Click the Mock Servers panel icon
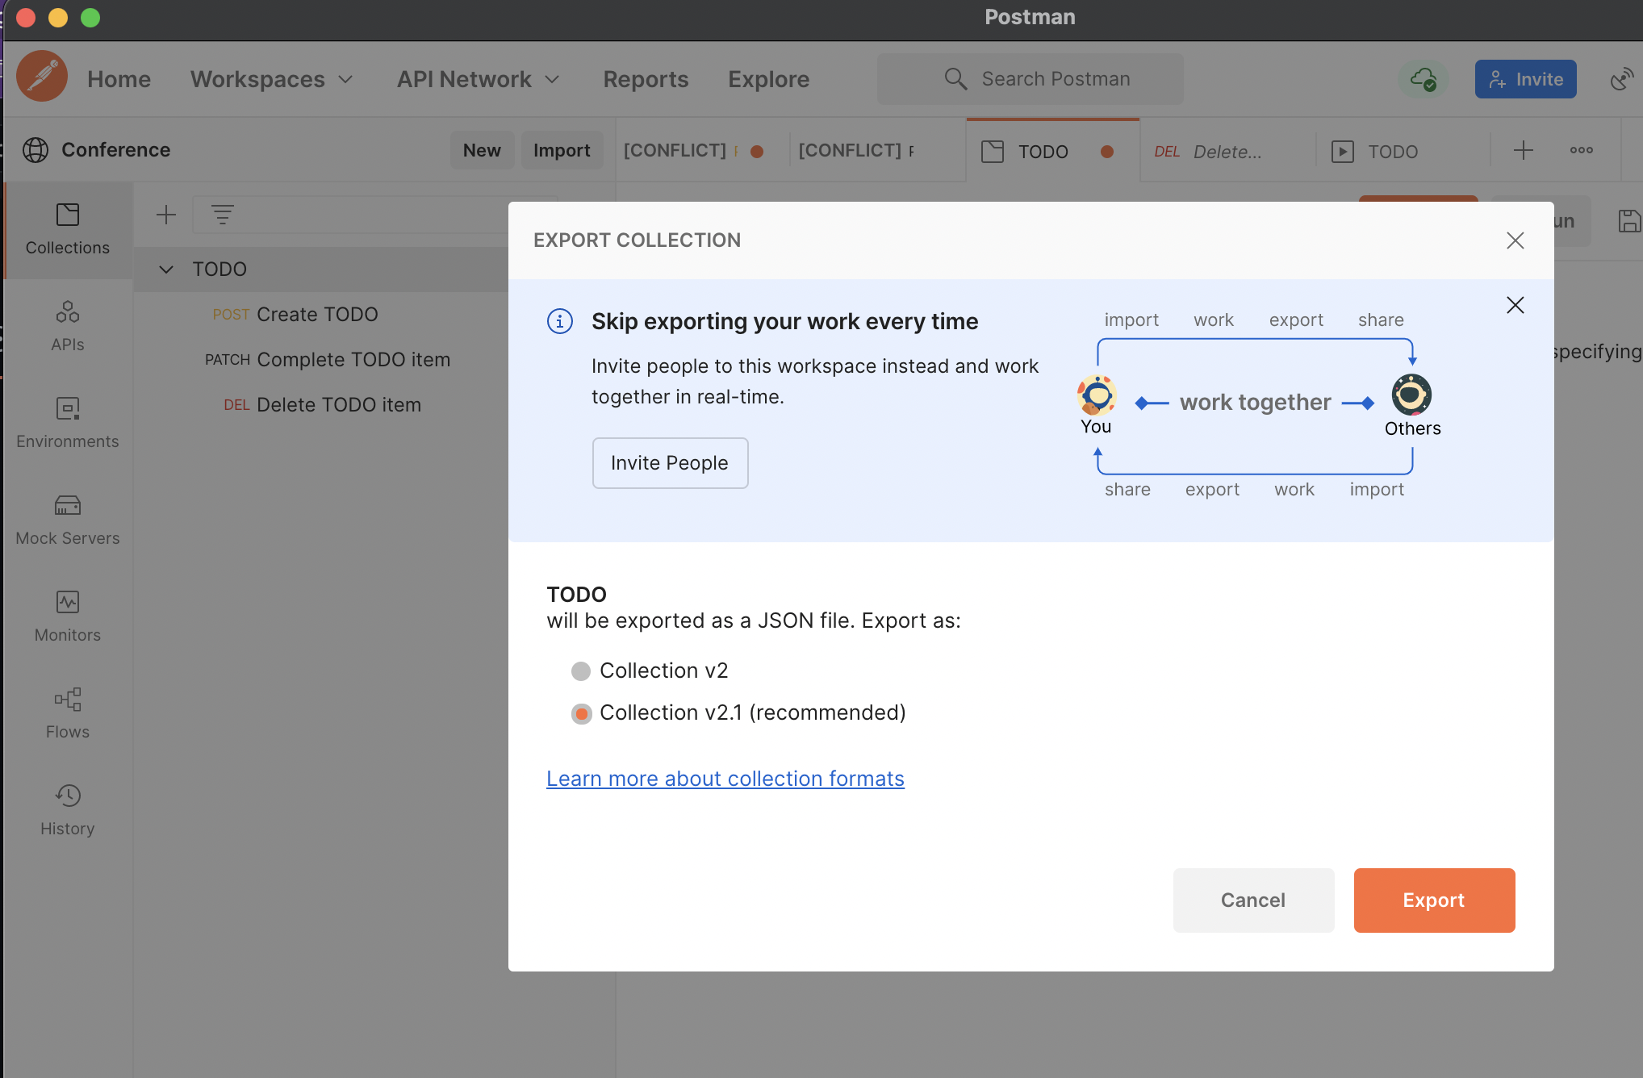 [x=67, y=504]
